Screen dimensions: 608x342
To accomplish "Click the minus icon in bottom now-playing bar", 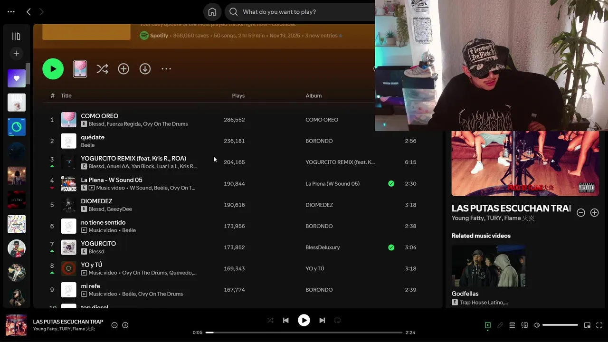I will (114, 325).
